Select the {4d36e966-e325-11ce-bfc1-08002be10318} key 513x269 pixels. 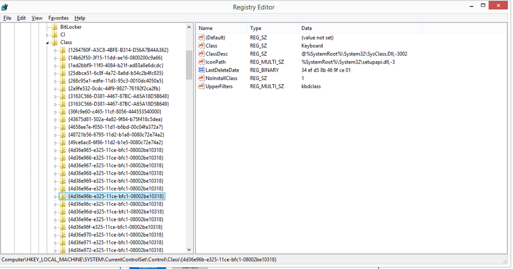(x=116, y=158)
